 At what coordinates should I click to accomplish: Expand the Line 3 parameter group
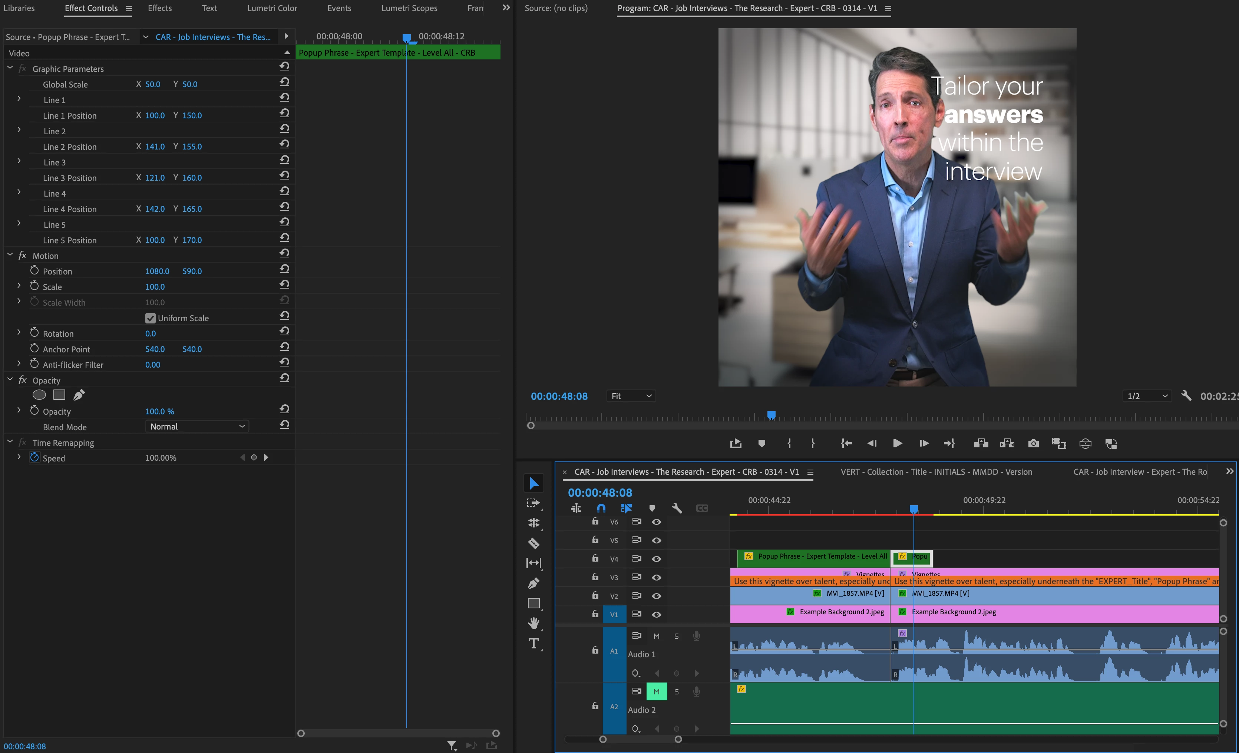19,161
